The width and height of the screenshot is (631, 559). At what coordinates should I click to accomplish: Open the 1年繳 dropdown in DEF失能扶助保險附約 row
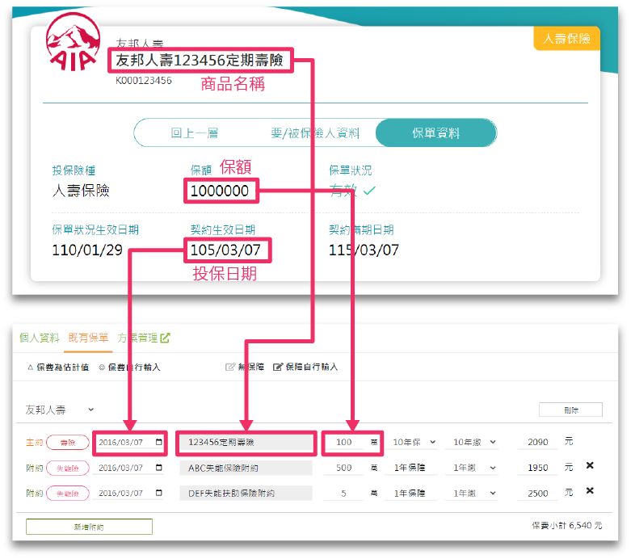click(x=472, y=493)
